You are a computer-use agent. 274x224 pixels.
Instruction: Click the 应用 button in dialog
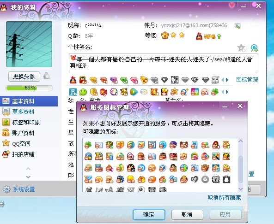click(x=225, y=215)
